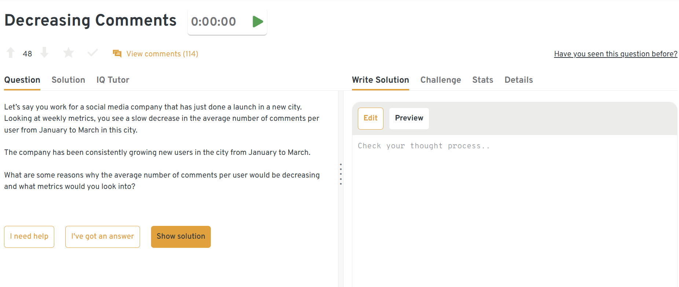Open the IQ Tutor tab

pos(113,80)
